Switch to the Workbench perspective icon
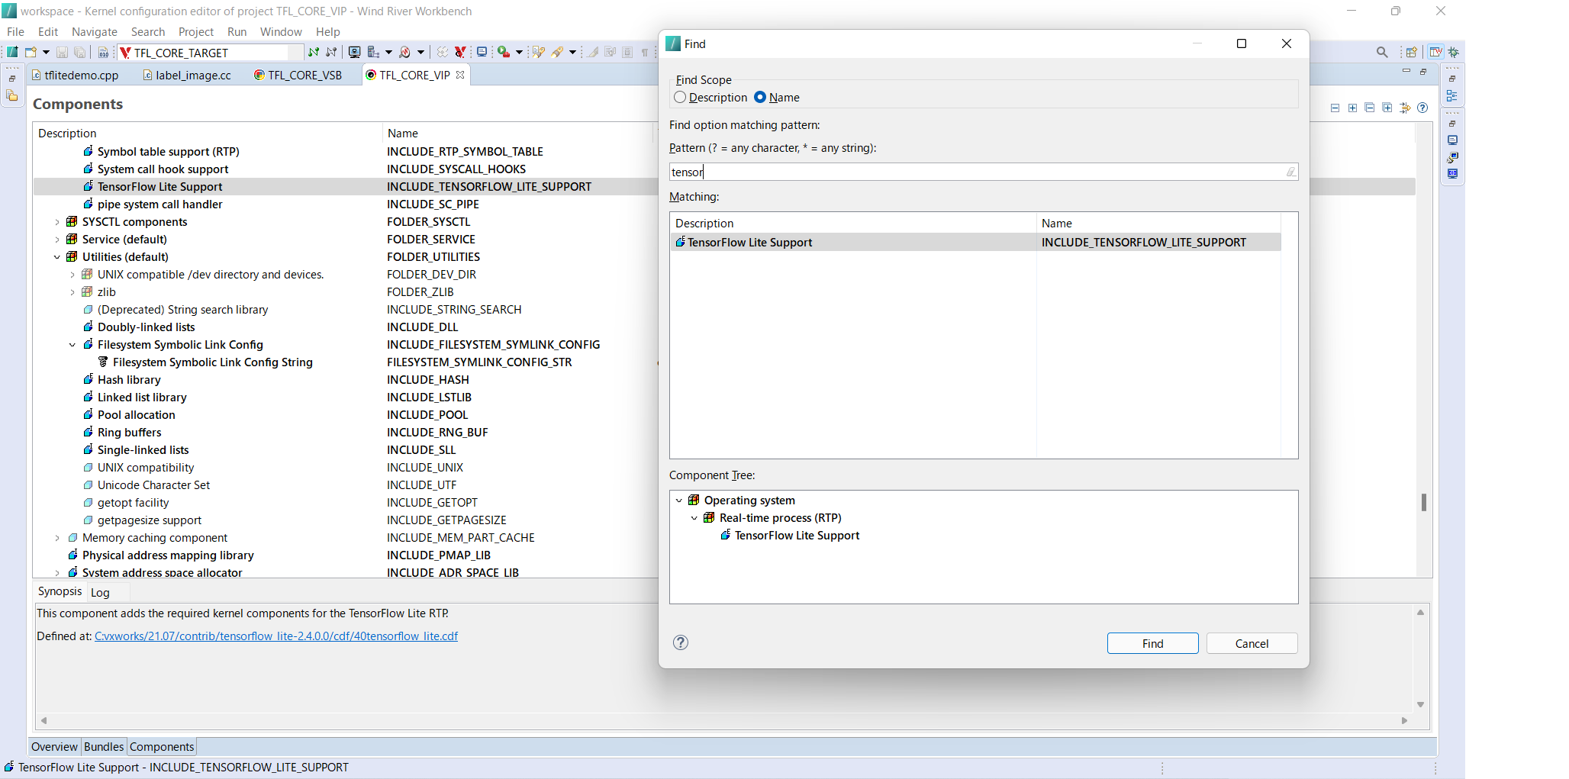 [1435, 52]
